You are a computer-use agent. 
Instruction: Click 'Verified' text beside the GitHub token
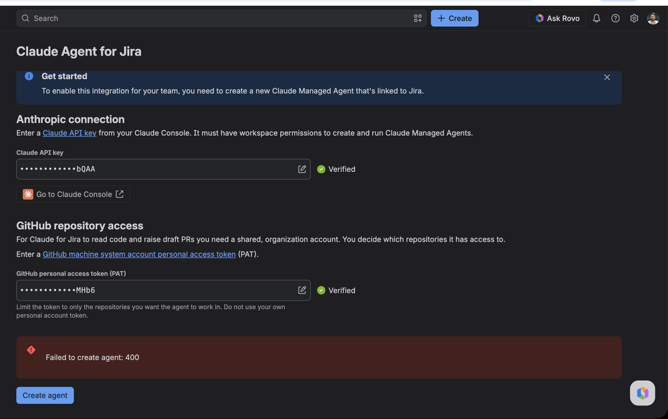[x=342, y=290]
